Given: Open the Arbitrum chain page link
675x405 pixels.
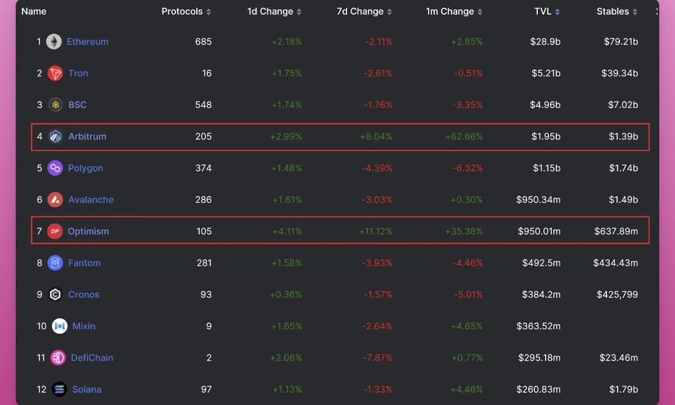Looking at the screenshot, I should pos(87,136).
